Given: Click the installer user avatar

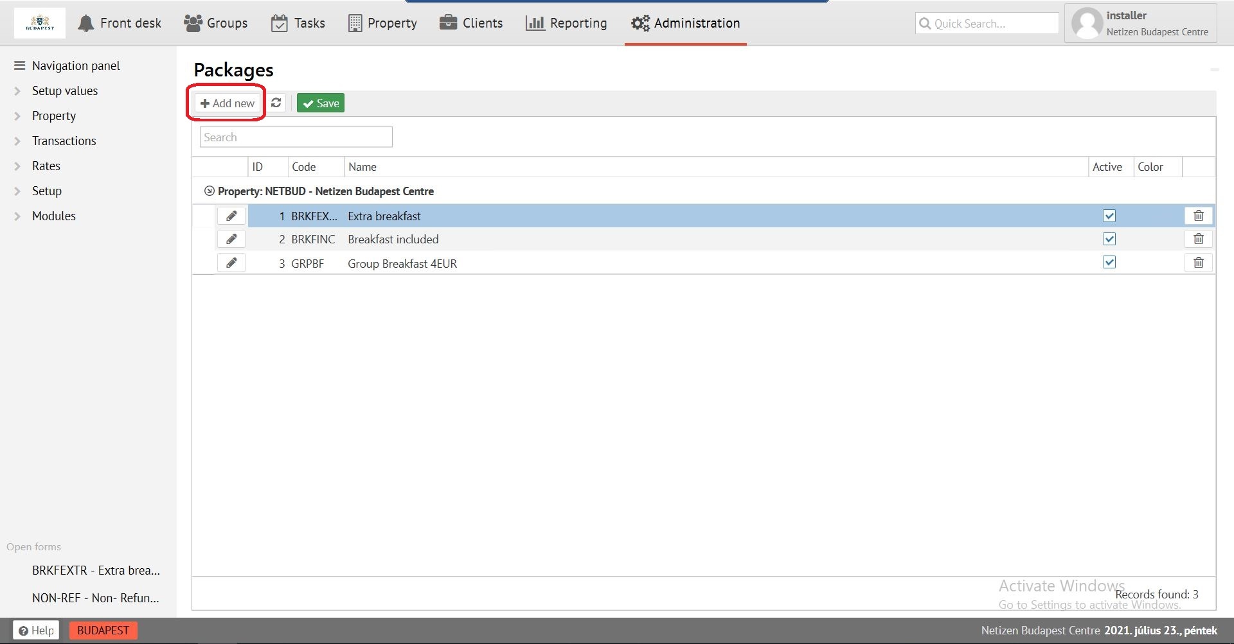Looking at the screenshot, I should [x=1087, y=23].
